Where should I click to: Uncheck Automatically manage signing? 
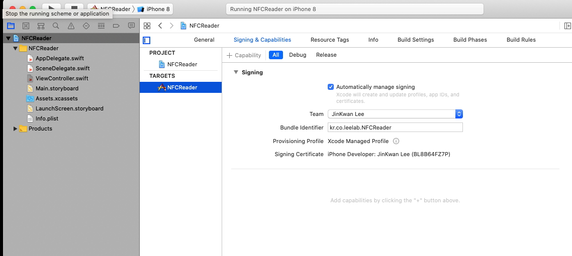tap(331, 87)
